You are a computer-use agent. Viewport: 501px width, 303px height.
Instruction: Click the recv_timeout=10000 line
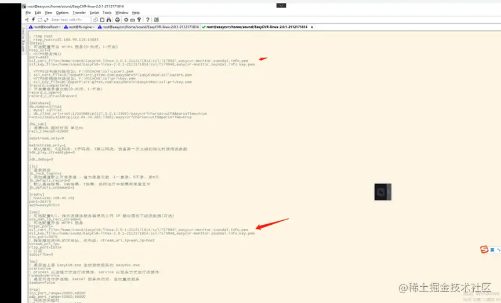click(49, 132)
